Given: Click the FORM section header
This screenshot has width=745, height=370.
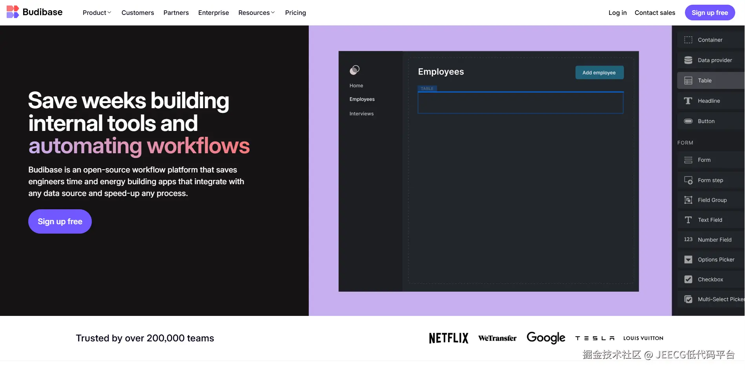Looking at the screenshot, I should coord(685,143).
